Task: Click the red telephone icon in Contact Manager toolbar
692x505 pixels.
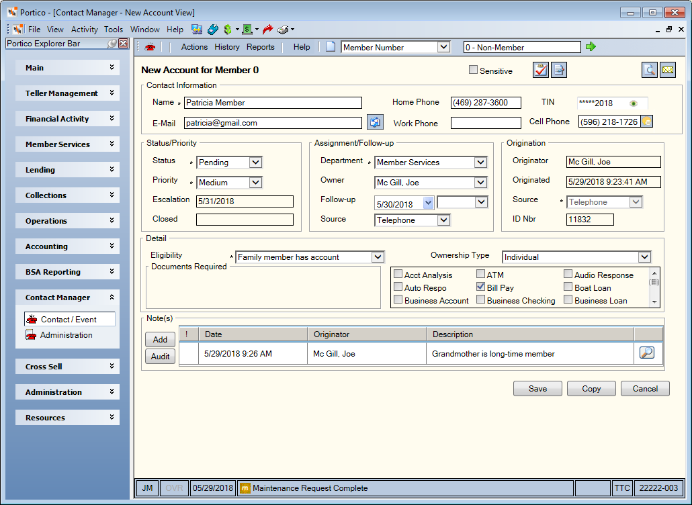Action: [x=150, y=47]
